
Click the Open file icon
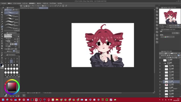[x=26, y=6]
